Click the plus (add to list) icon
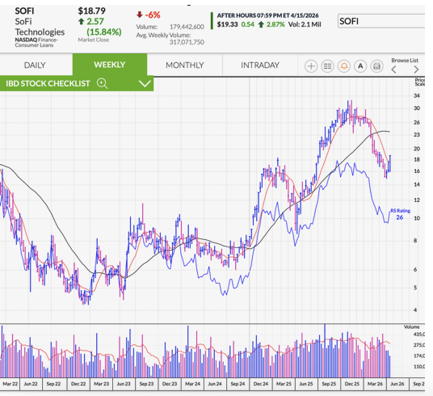 pos(311,66)
